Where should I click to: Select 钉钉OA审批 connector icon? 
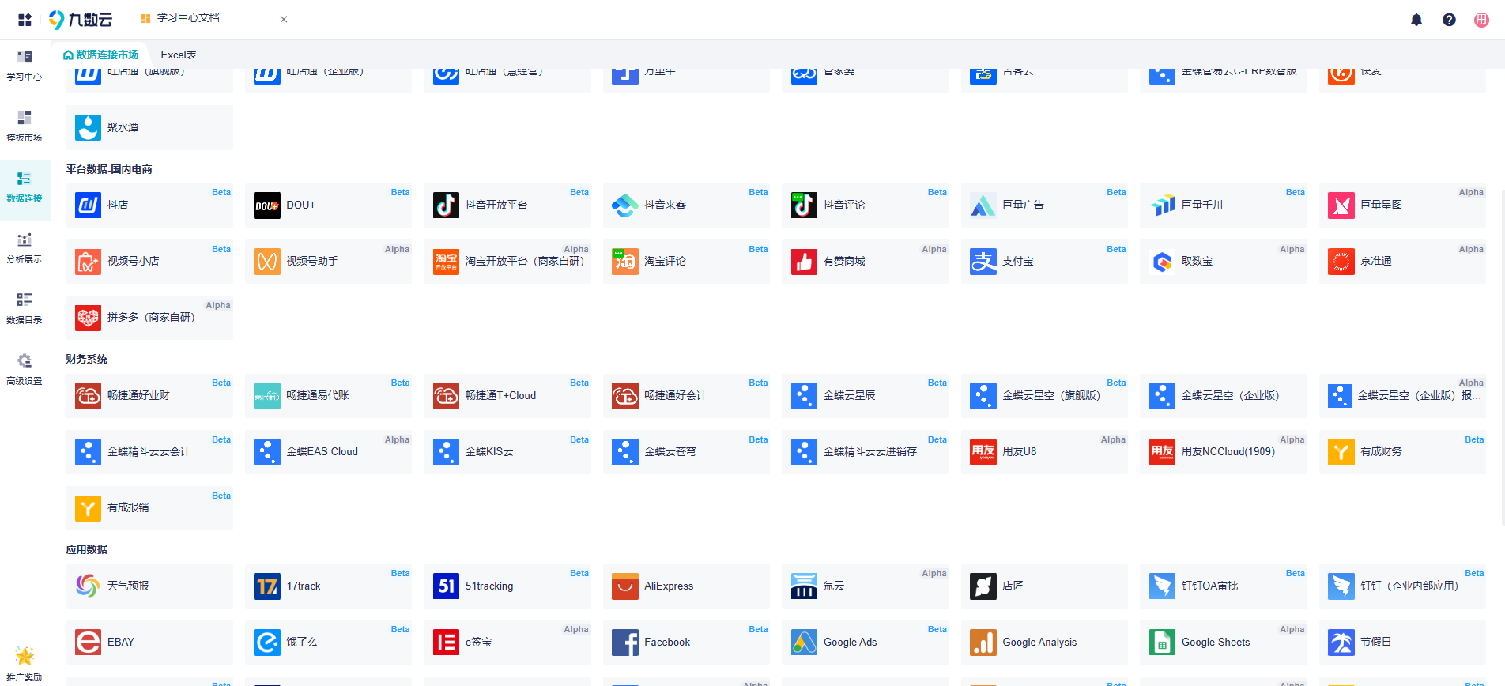coord(1162,586)
